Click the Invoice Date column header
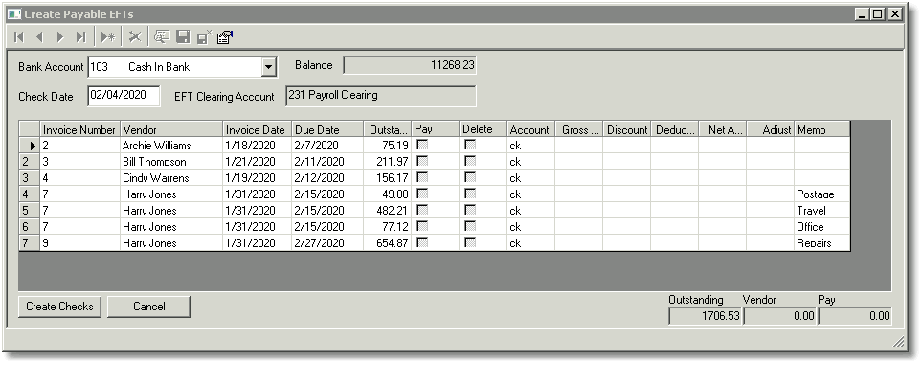The image size is (922, 365). tap(257, 129)
